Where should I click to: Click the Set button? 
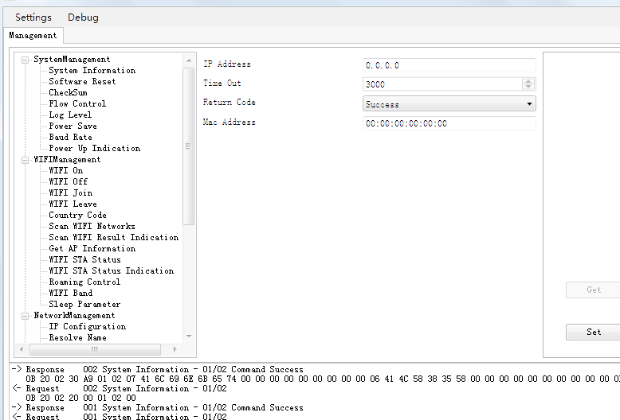(x=593, y=332)
